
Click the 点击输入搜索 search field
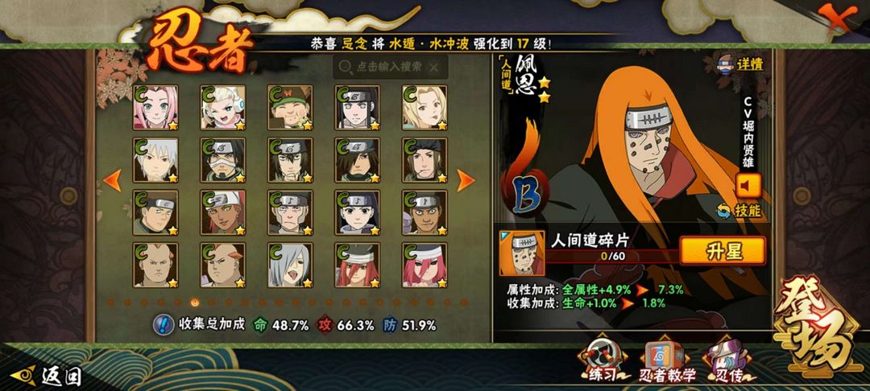coord(390,67)
